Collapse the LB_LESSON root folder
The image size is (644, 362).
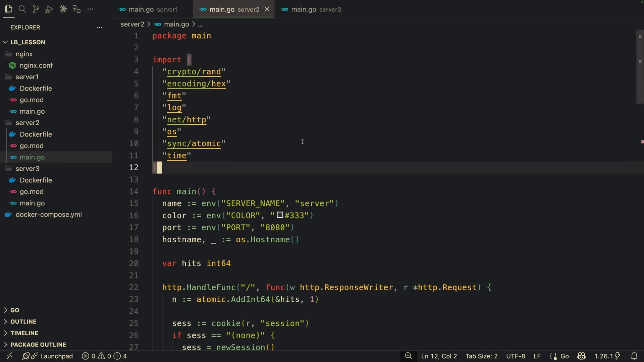pyautogui.click(x=28, y=42)
